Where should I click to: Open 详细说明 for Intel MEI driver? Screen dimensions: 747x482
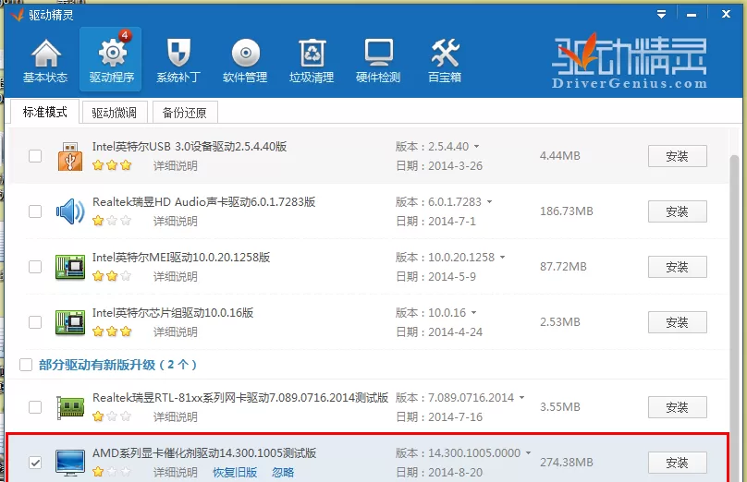pos(175,276)
